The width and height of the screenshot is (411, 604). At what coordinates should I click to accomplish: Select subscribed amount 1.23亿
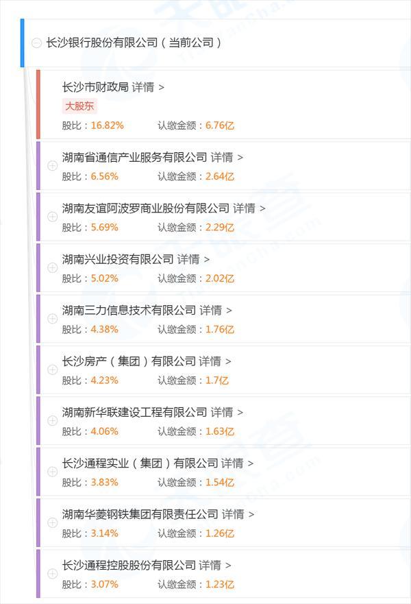[220, 584]
